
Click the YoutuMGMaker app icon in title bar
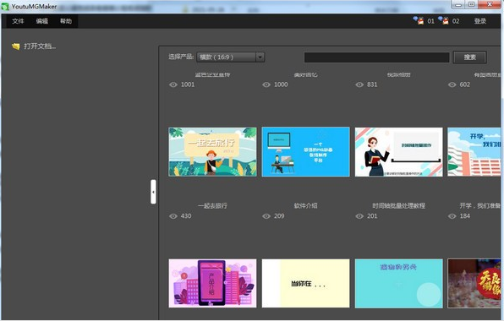pyautogui.click(x=5, y=7)
